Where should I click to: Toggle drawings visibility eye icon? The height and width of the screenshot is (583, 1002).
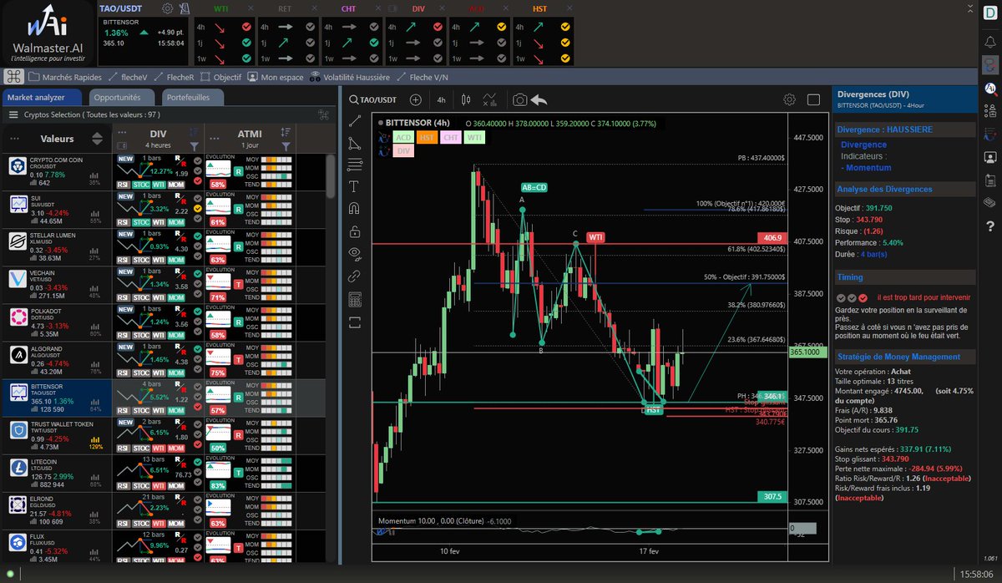point(354,254)
